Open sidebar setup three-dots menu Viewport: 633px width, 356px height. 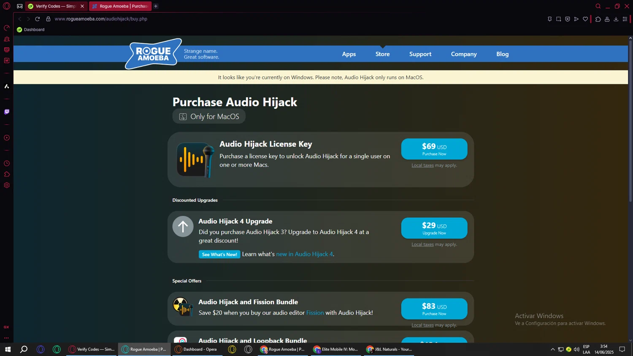[x=6, y=338]
